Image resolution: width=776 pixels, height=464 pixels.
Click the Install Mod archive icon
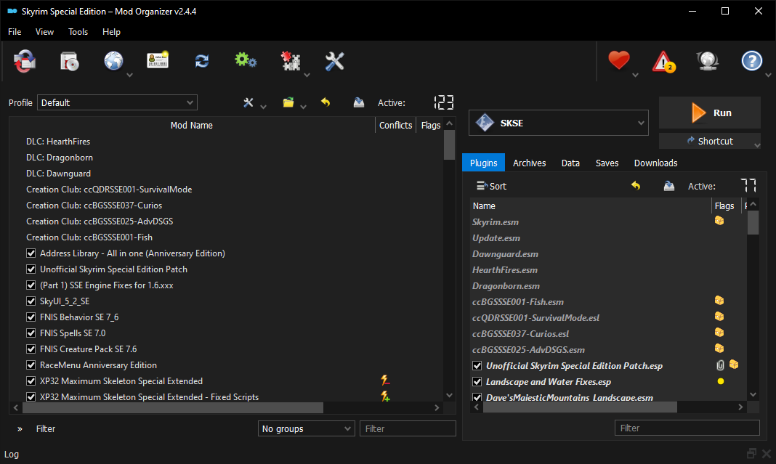pyautogui.click(x=24, y=61)
